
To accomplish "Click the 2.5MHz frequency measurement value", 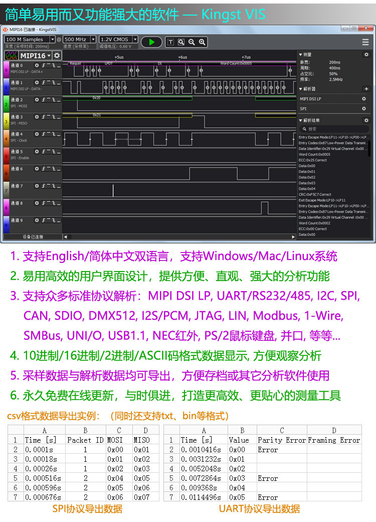I will click(x=336, y=80).
